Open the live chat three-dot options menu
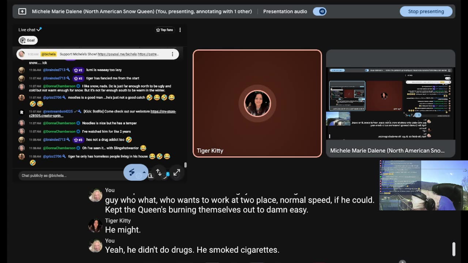Image resolution: width=468 pixels, height=263 pixels. tap(180, 30)
